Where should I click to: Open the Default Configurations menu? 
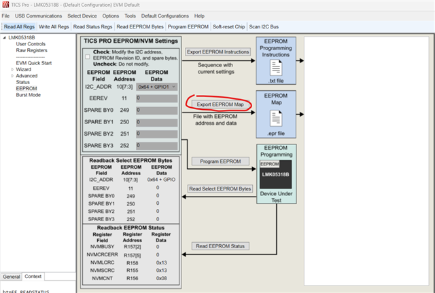[x=164, y=16]
